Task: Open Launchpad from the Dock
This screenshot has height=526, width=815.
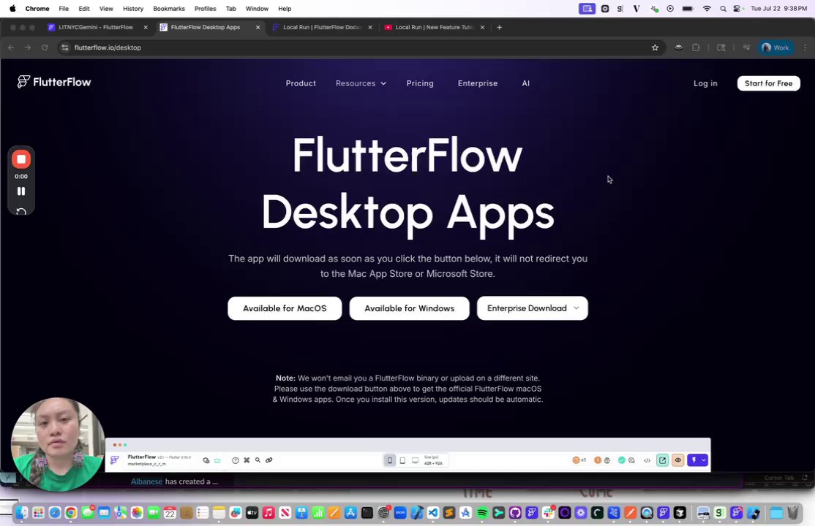Action: (39, 513)
